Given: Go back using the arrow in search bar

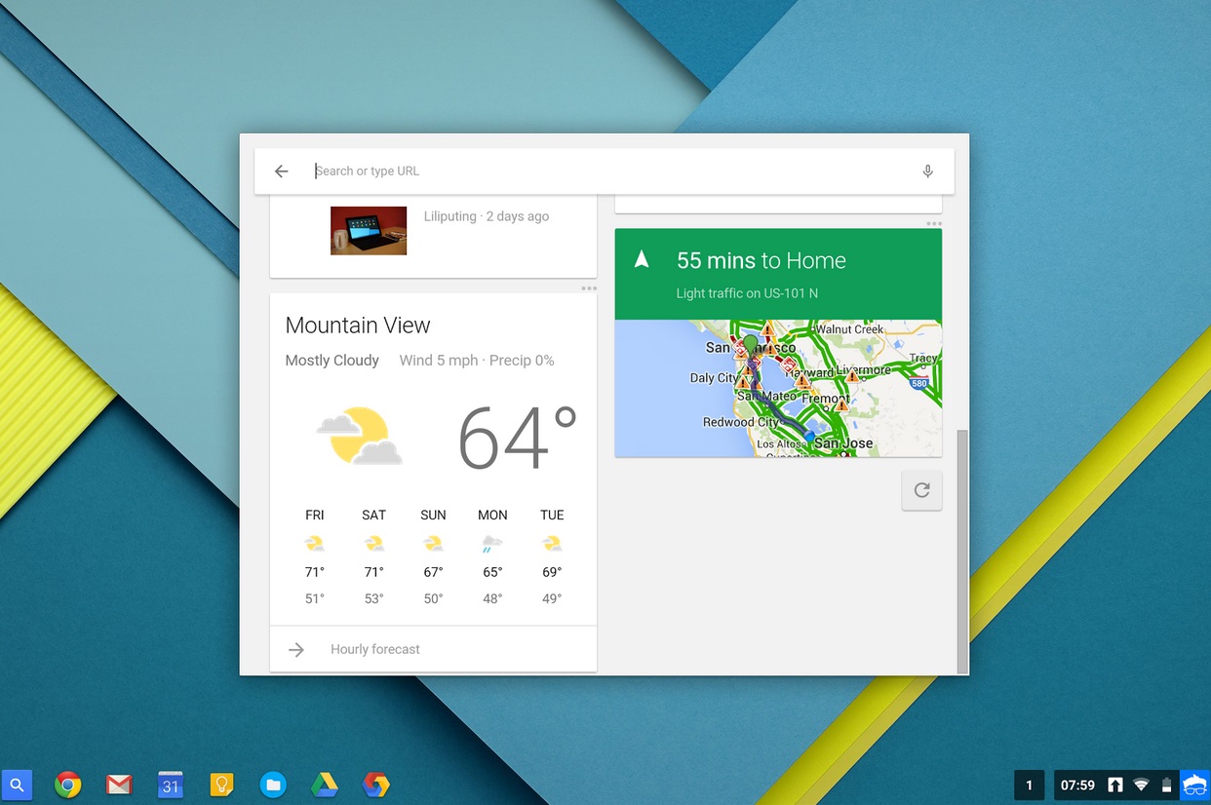Looking at the screenshot, I should tap(281, 171).
